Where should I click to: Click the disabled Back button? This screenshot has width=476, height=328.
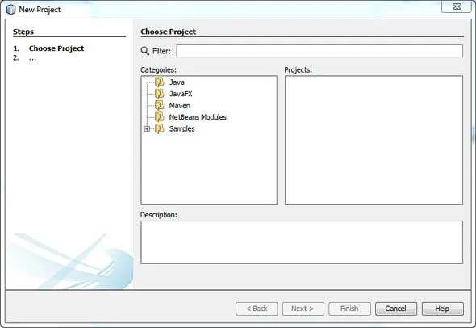point(257,309)
